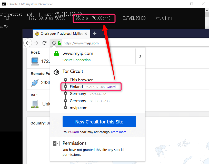Click the Permissions checkbox icon
Viewport: 209px width, 164px height.
pyautogui.click(x=56, y=143)
